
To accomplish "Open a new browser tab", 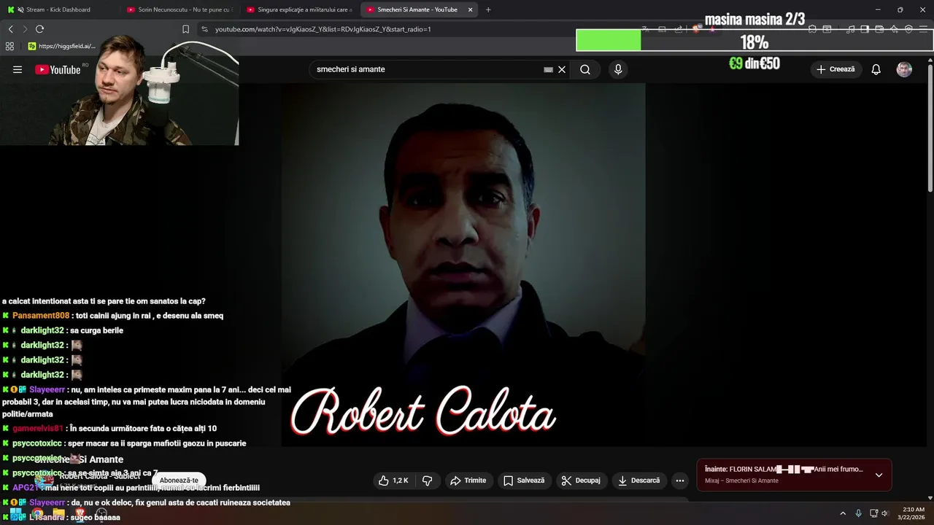I will pyautogui.click(x=488, y=9).
